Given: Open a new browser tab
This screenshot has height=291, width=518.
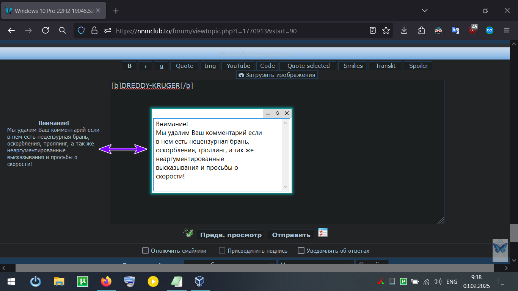Looking at the screenshot, I should tap(116, 11).
